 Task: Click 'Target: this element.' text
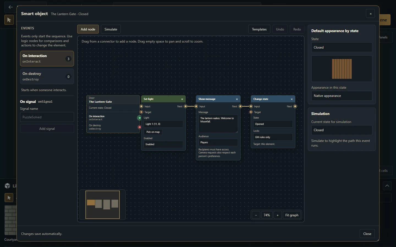pos(264,144)
